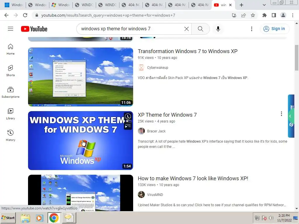299x224 pixels.
Task: Expand the tab search dropdown arrow
Action: 264,5
